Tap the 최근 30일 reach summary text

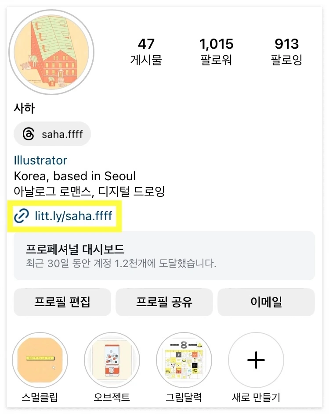click(121, 263)
